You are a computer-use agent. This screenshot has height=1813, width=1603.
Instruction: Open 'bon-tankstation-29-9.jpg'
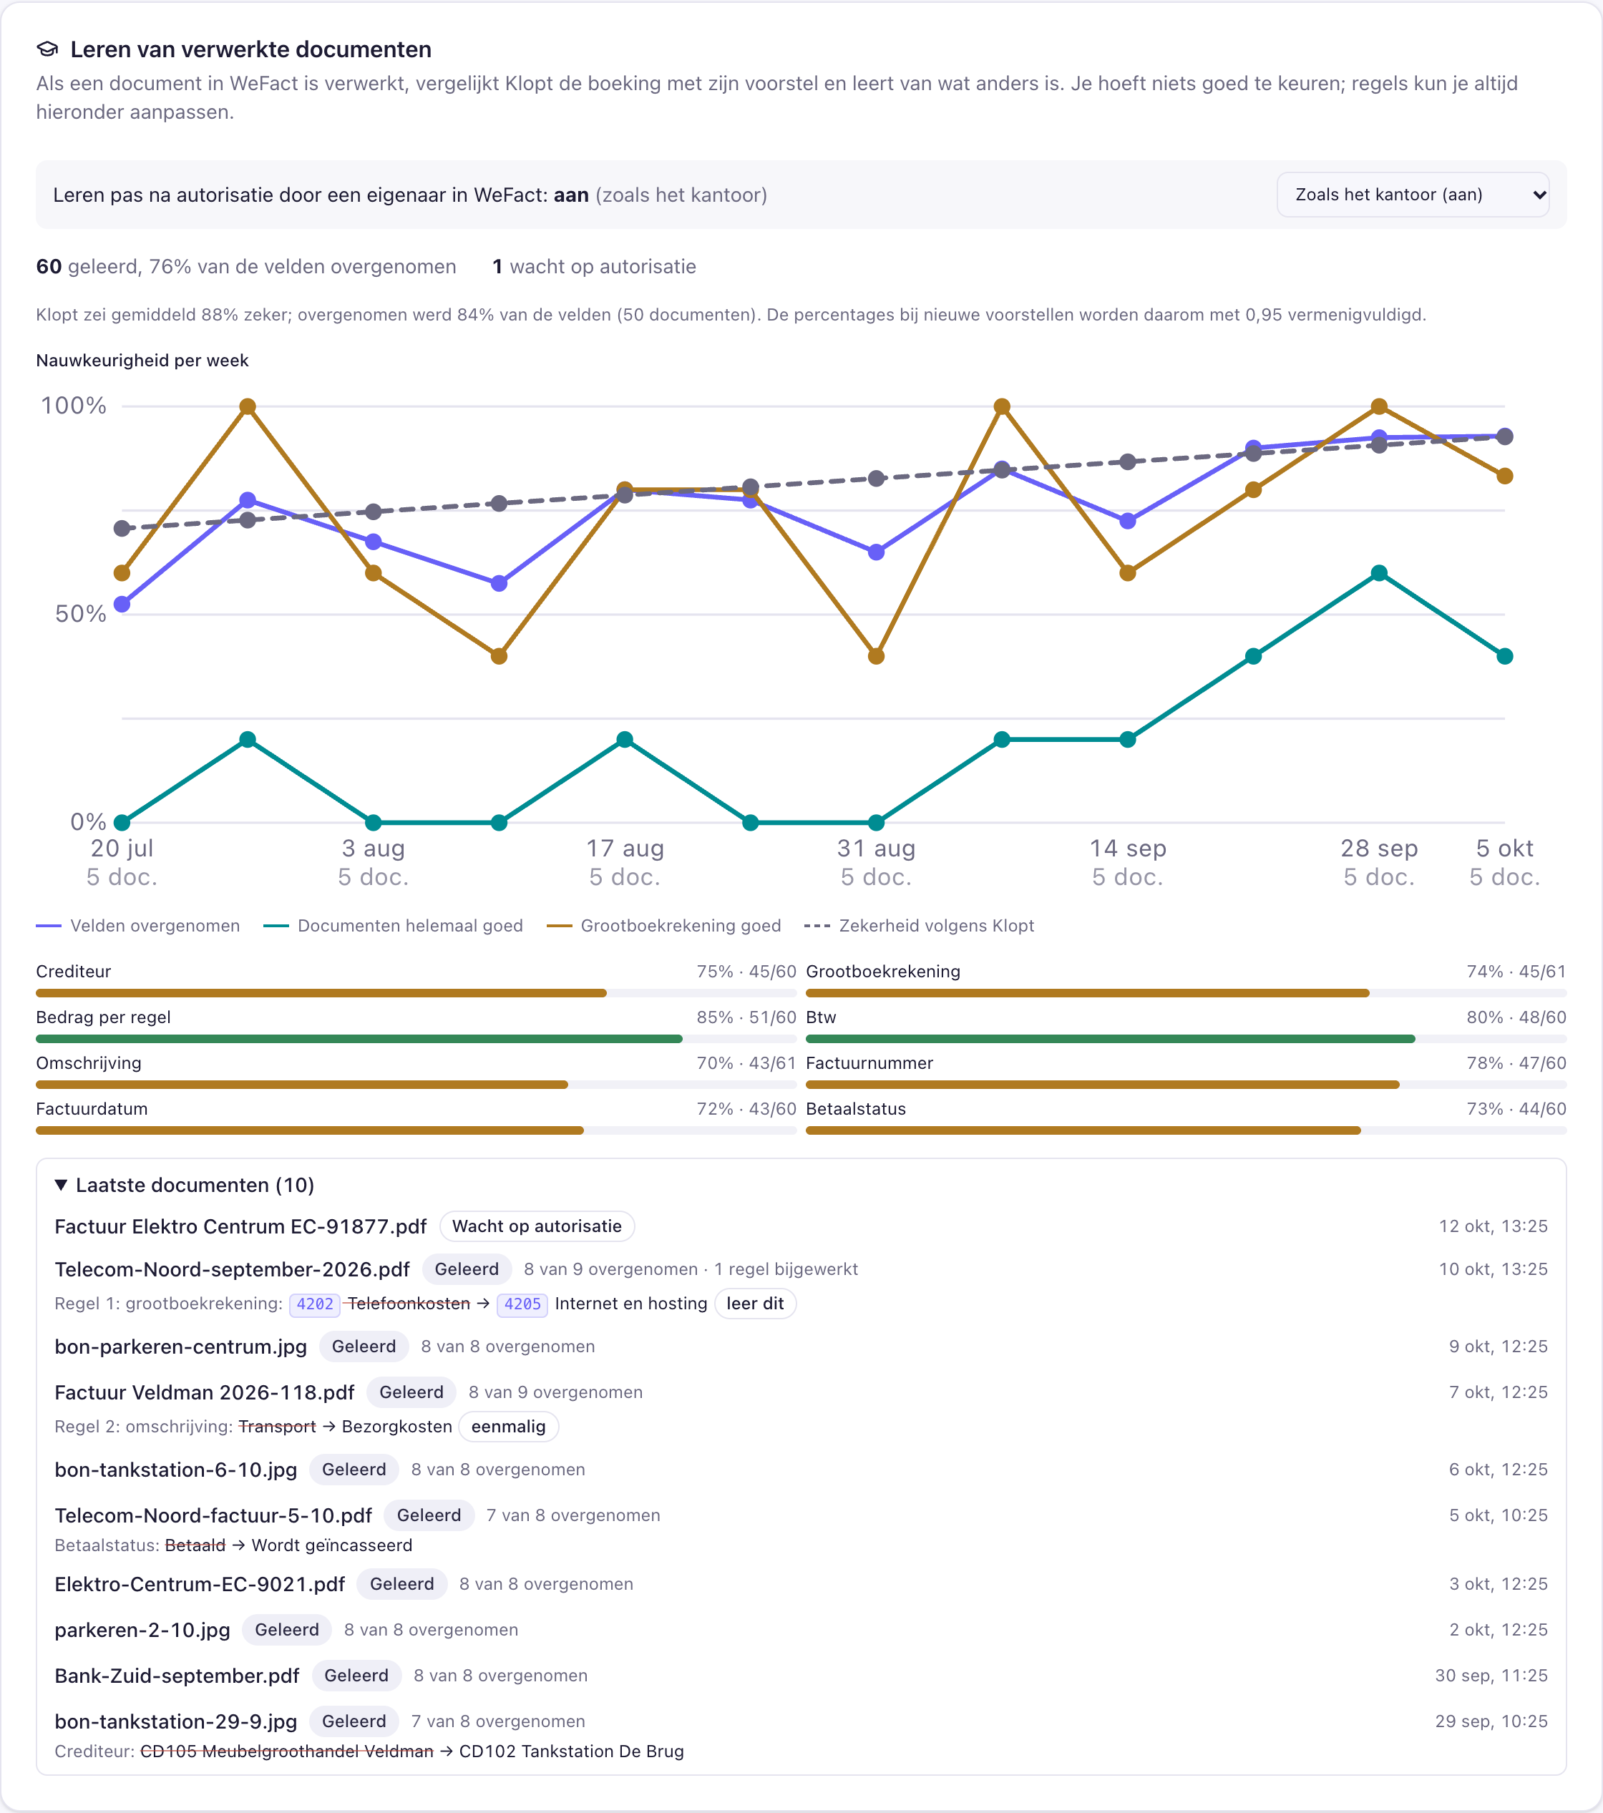tap(175, 1721)
